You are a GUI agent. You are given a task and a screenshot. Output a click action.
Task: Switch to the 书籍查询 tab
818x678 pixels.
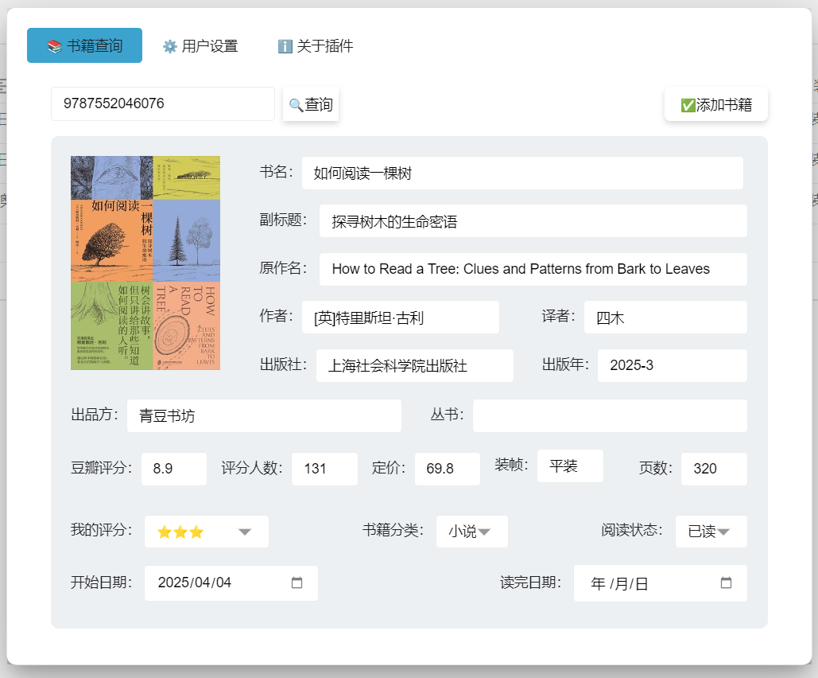coord(84,45)
